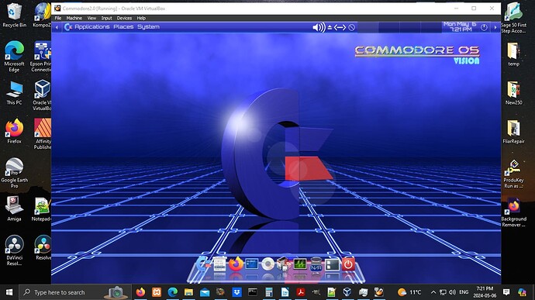Image resolution: width=535 pixels, height=300 pixels.
Task: Click the eject icon in the Commodore panel
Action: pyautogui.click(x=330, y=27)
